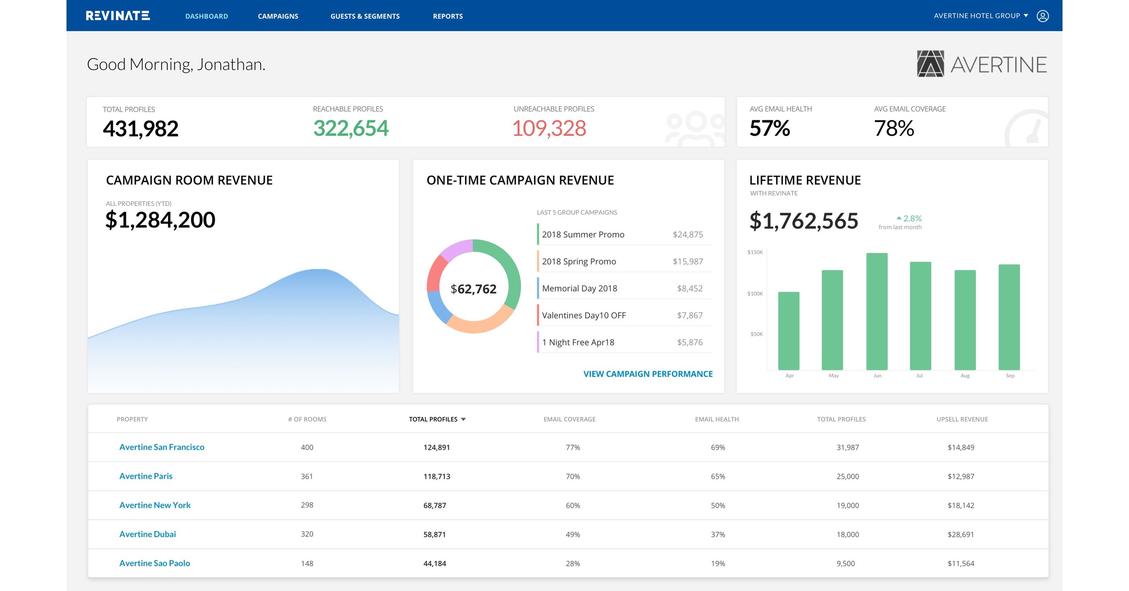Click the $24,875 Summer Promo amount
1129x591 pixels.
tap(688, 234)
